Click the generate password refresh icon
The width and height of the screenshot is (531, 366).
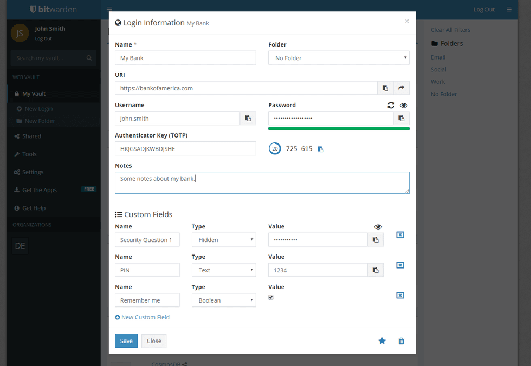coord(391,106)
